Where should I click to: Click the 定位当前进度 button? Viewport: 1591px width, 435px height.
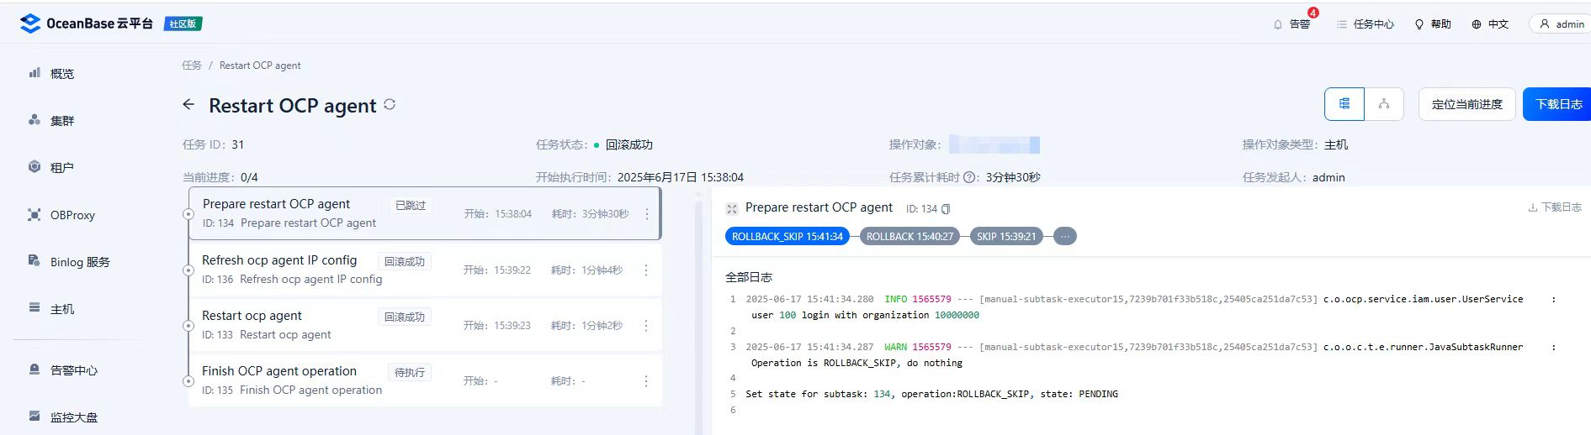[x=1466, y=104]
